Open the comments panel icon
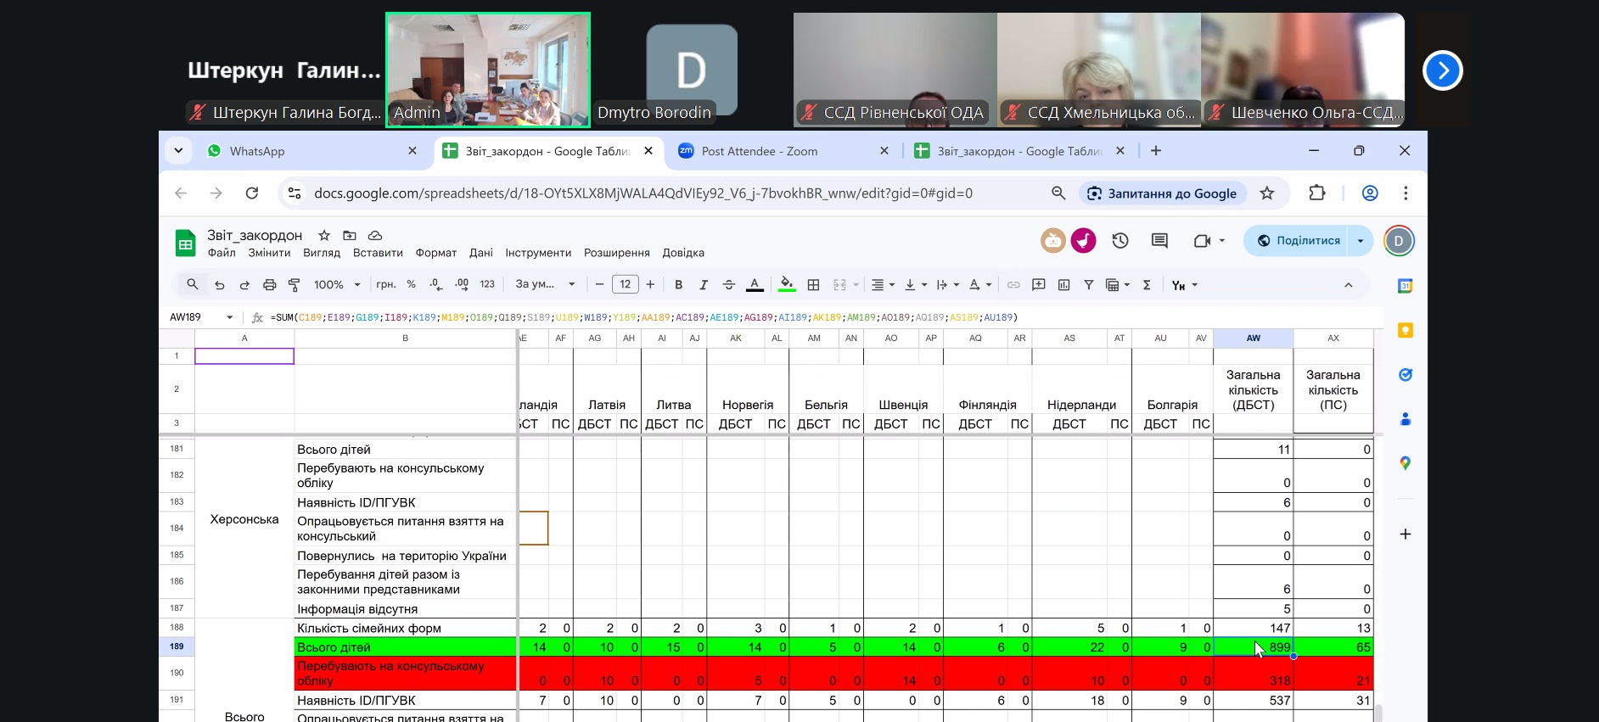 [1159, 241]
